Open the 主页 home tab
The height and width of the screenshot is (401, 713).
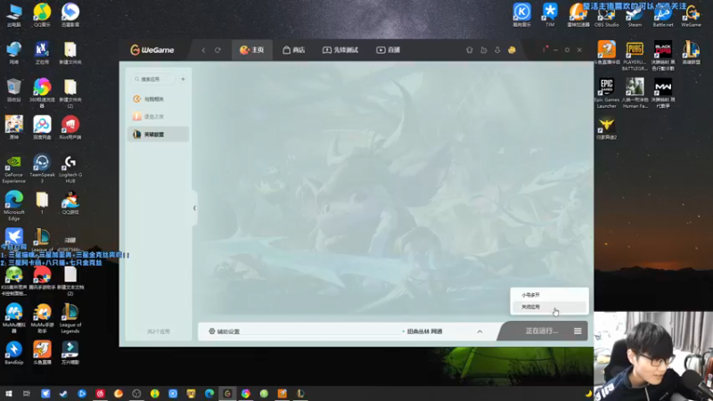tap(252, 50)
